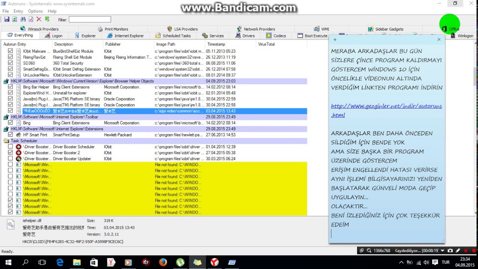Click the Bandicam camera screenshot icon
The height and width of the screenshot is (269, 478).
tap(450, 251)
